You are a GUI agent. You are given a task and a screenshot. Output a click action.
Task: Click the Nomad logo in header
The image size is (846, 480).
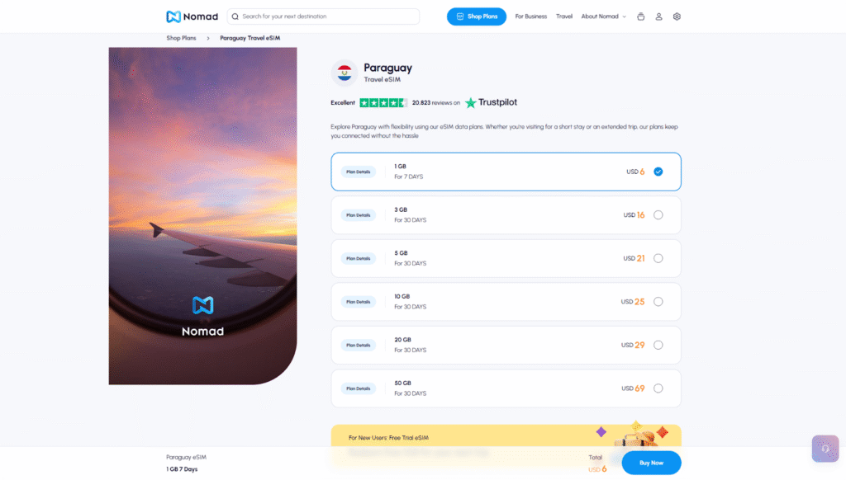192,16
